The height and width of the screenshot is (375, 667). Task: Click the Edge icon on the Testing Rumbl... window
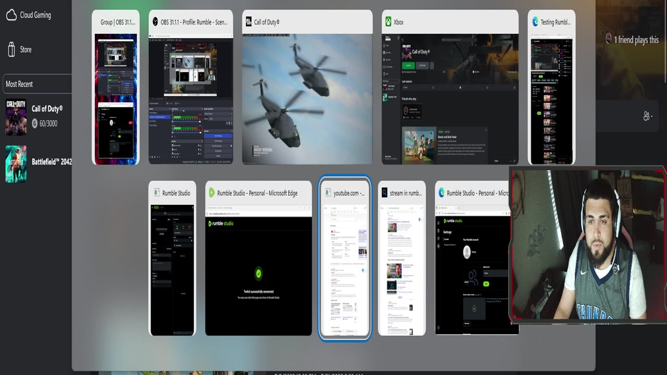[535, 22]
